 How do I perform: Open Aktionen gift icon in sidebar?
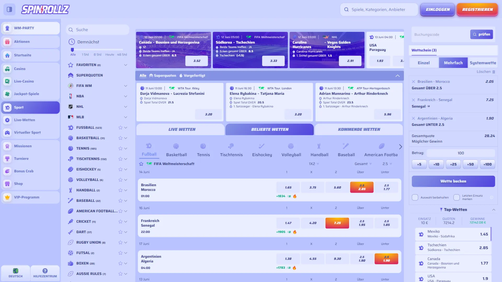[x=7, y=42]
